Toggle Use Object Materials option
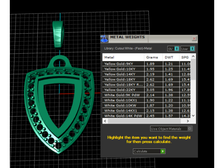The height and width of the screenshot is (168, 224). coord(171,129)
